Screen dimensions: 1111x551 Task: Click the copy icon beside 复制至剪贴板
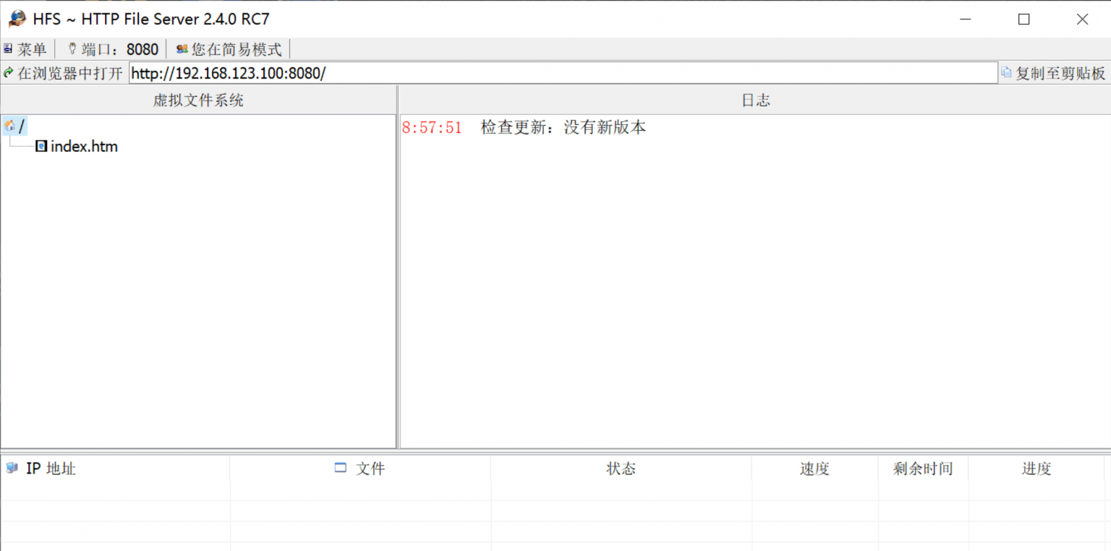[1005, 72]
